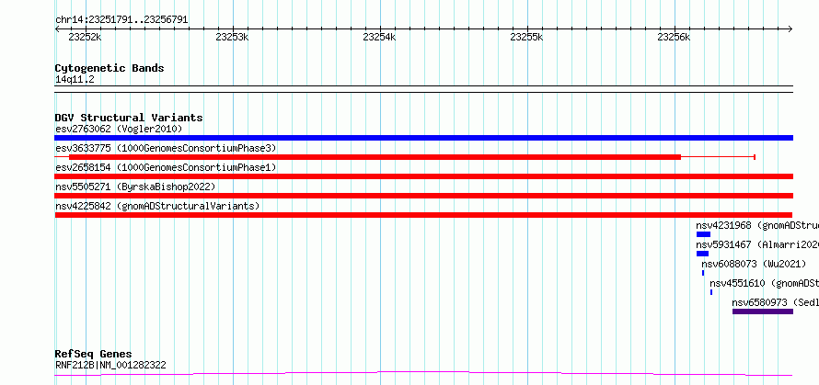Click the magenta RNF212B gene line

click(423, 373)
